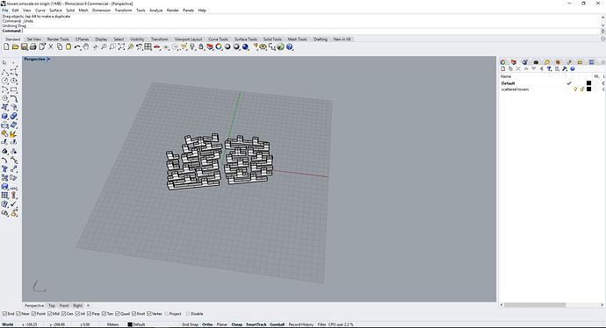Click the Copy icon in the toolbar
Viewport: 606px width, 328px height.
point(60,46)
